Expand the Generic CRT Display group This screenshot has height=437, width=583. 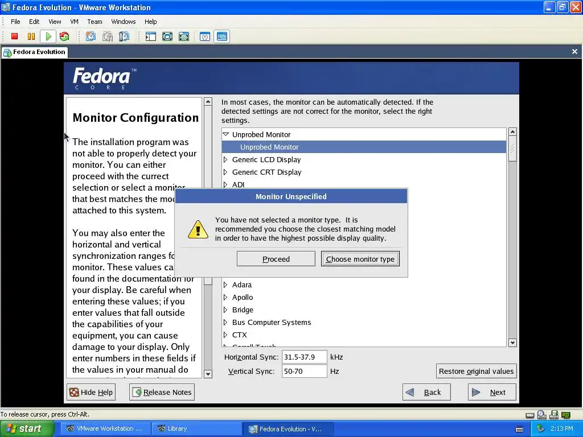[x=225, y=172]
